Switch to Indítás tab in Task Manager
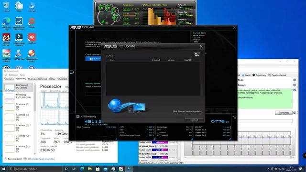The height and width of the screenshot is (172, 306). click(x=52, y=79)
